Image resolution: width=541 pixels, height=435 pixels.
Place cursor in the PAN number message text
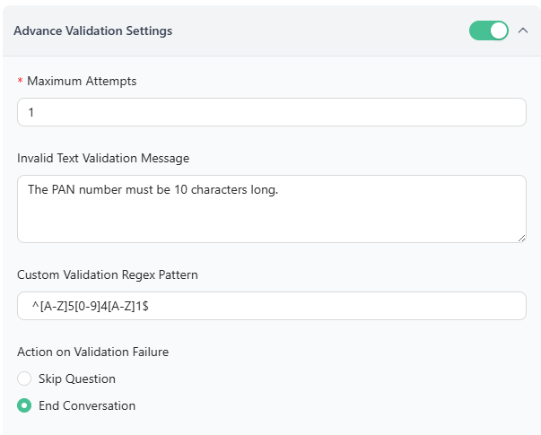pyautogui.click(x=153, y=189)
